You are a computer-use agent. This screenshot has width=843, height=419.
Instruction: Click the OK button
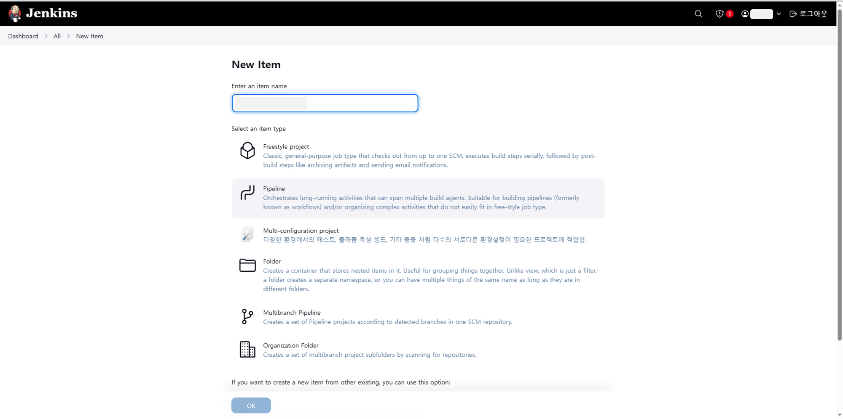point(251,406)
